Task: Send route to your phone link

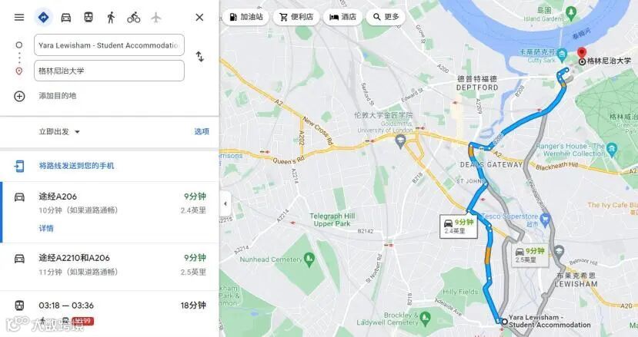Action: [76, 166]
